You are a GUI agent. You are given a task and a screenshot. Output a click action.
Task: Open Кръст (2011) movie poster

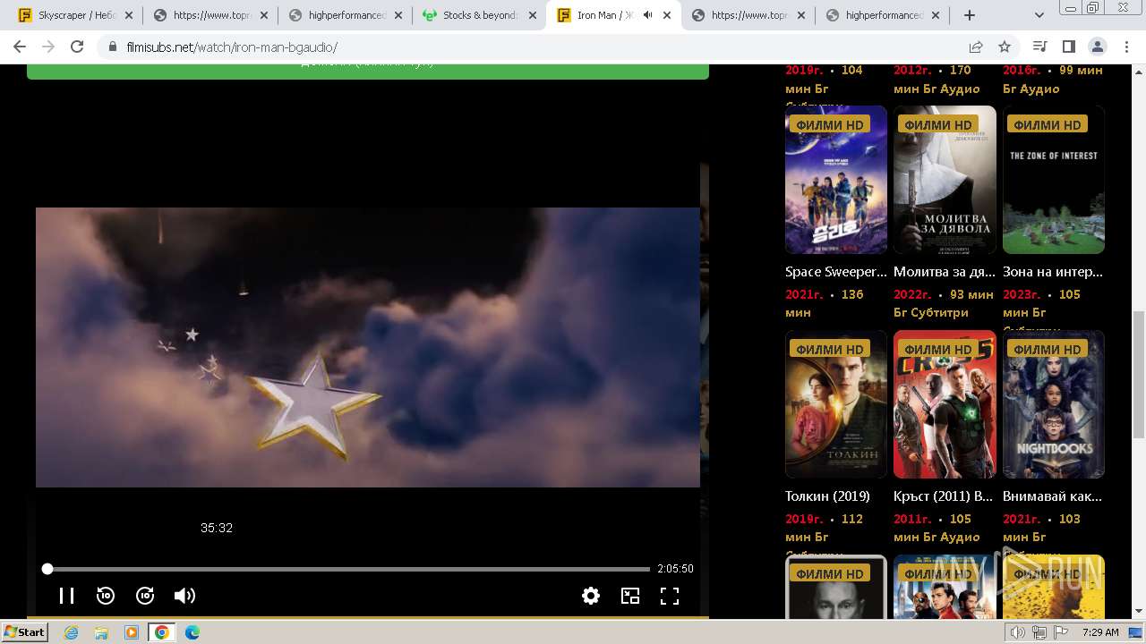945,404
